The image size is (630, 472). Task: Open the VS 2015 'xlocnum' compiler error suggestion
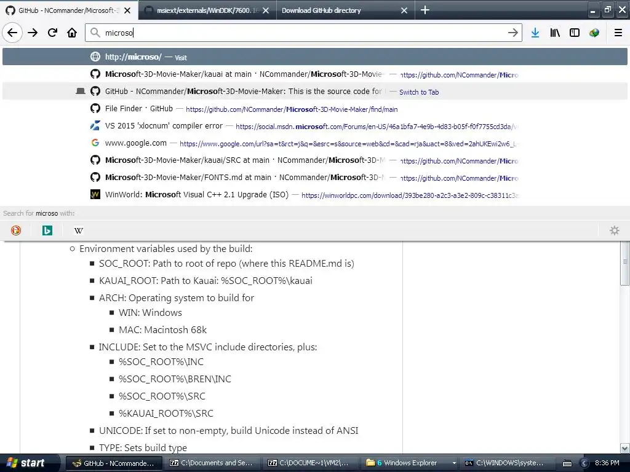point(315,126)
